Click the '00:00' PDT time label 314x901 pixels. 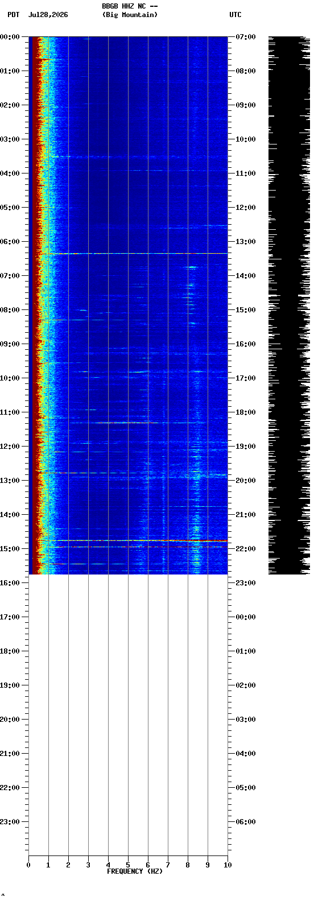[10, 37]
